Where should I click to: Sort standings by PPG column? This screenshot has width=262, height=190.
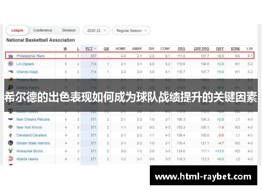[181, 49]
